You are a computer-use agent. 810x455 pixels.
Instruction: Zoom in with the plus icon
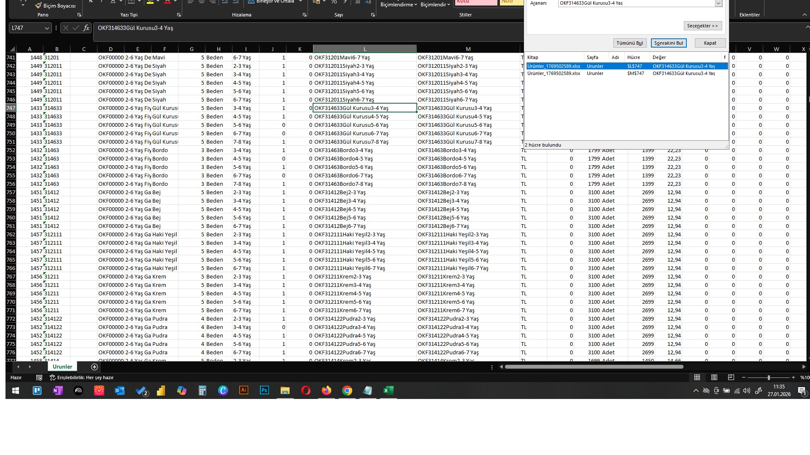(x=794, y=377)
